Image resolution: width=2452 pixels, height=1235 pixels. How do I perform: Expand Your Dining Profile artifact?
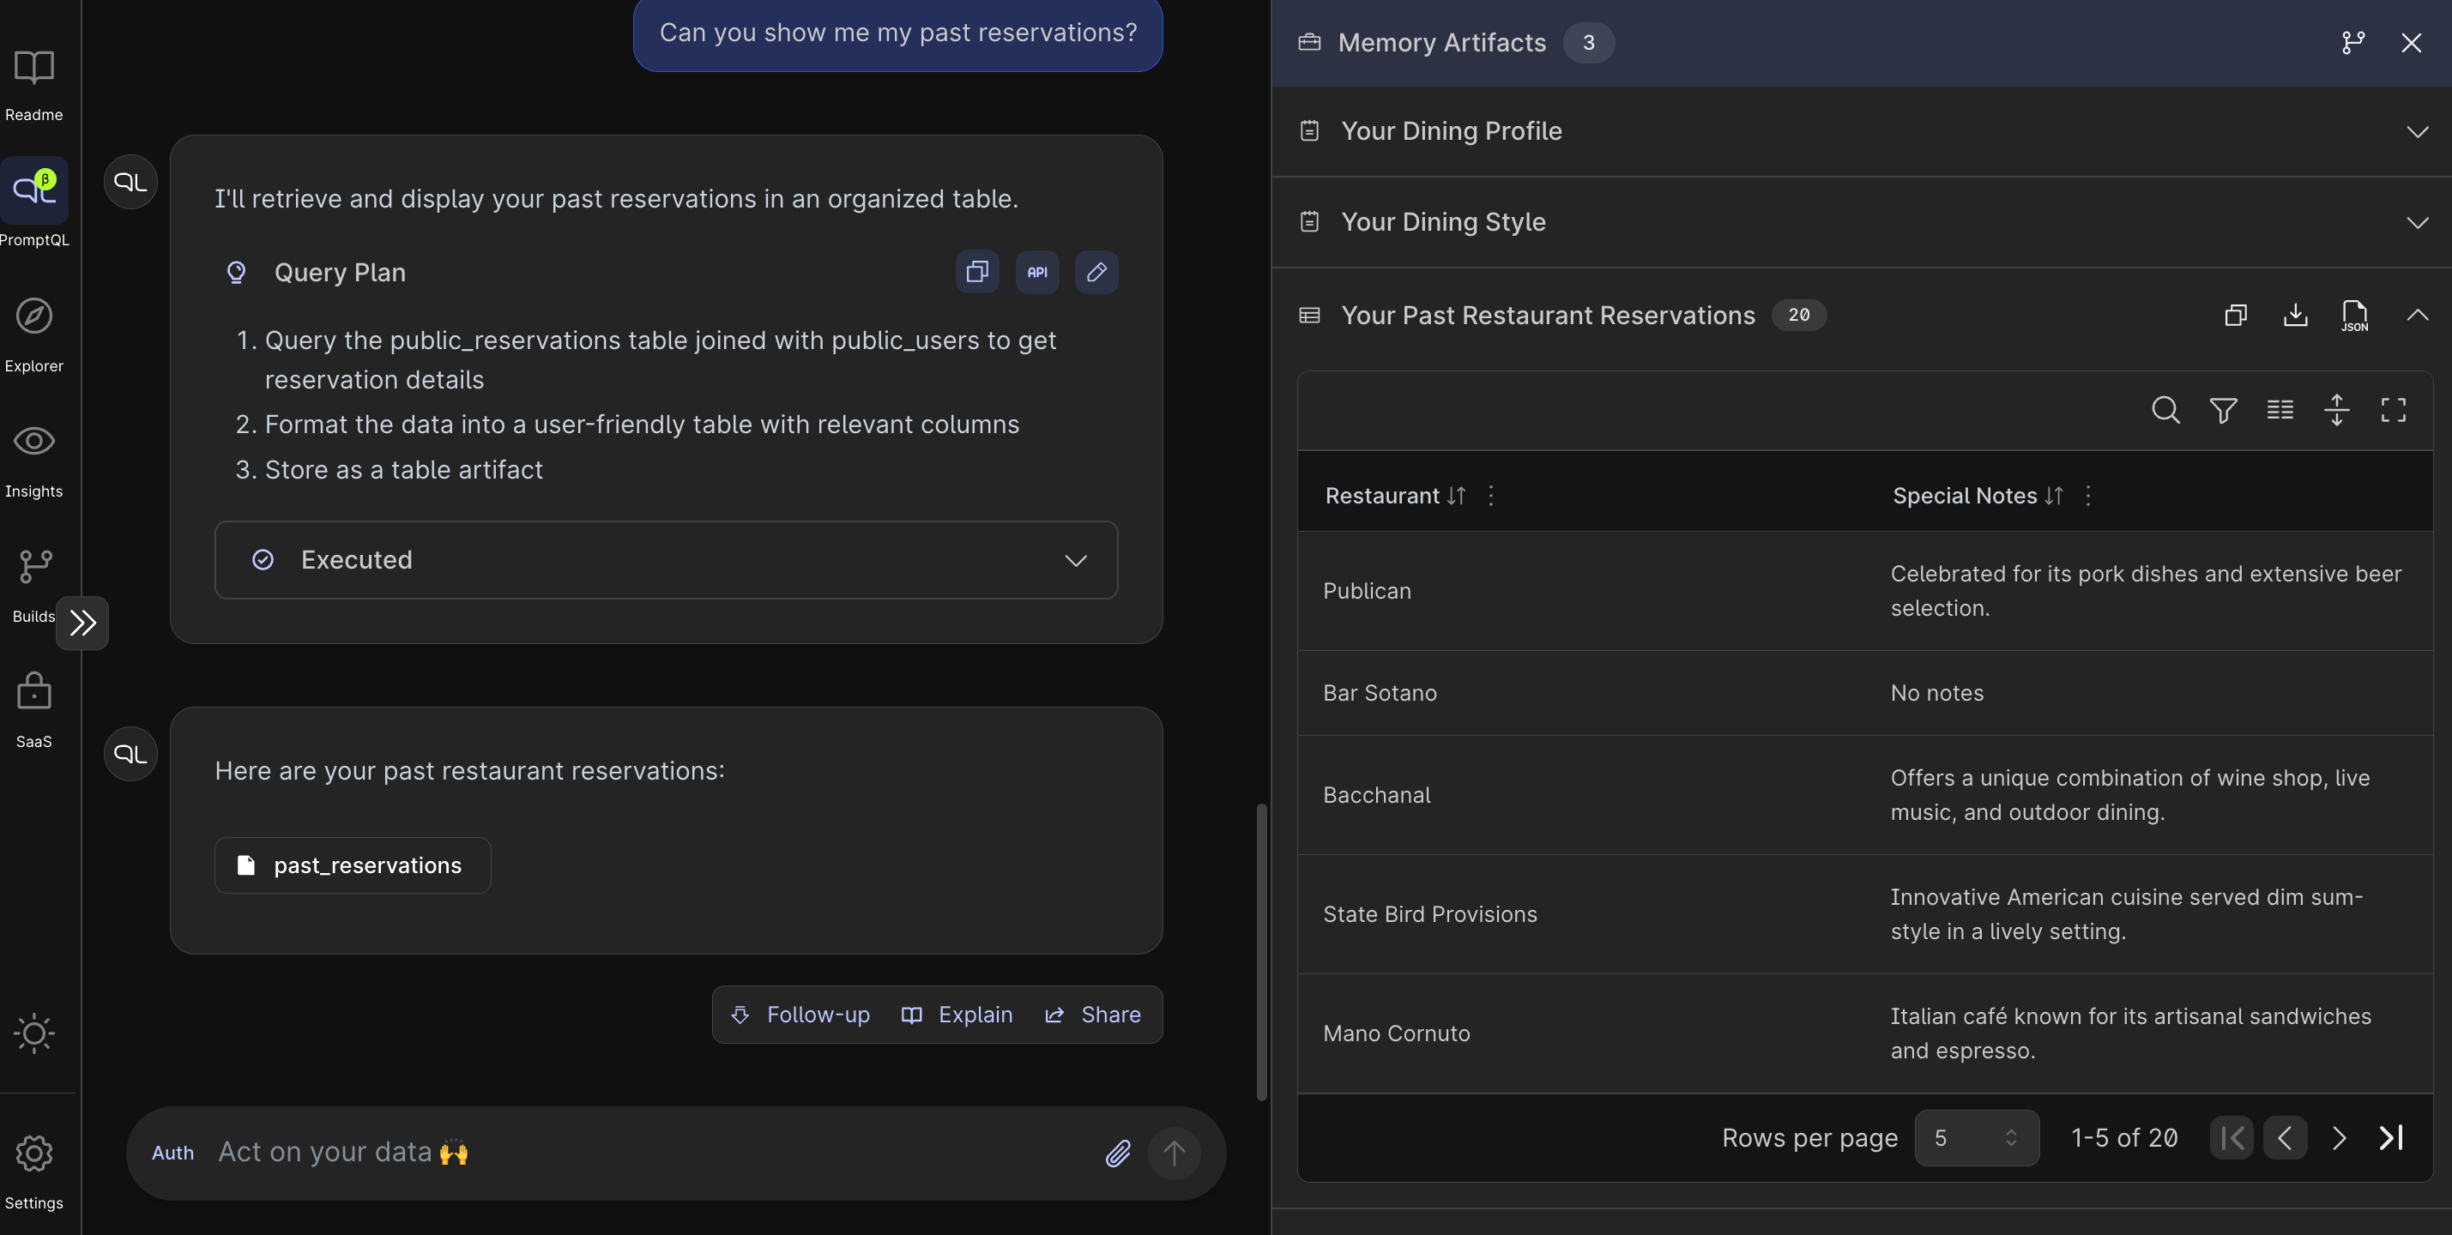2417,131
